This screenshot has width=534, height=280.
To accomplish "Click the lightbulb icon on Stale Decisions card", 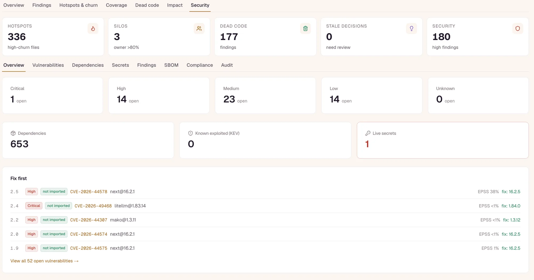I will [x=411, y=29].
